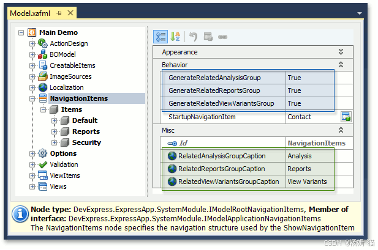Pin the Model.xafml tab

(59, 13)
